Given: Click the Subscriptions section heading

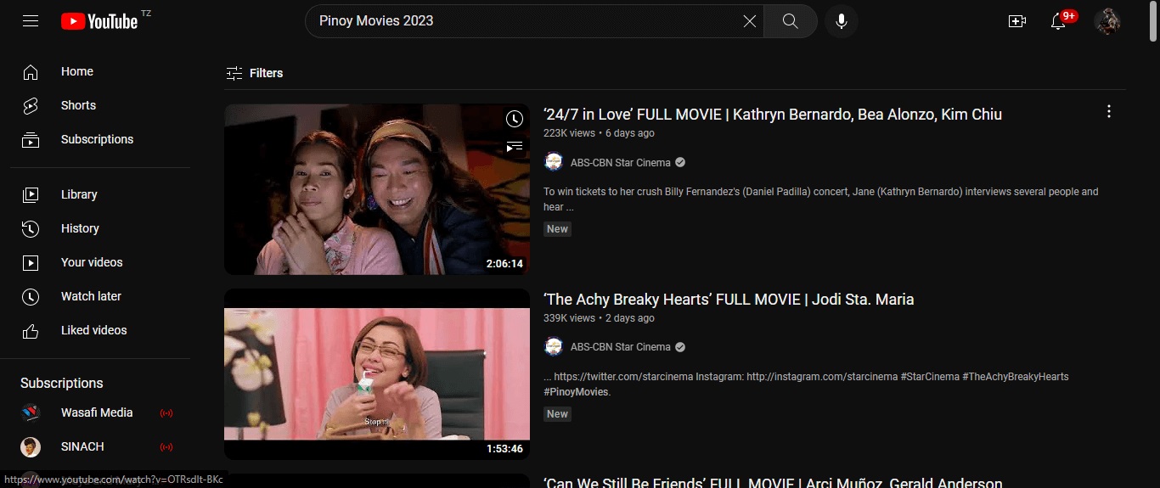Looking at the screenshot, I should pyautogui.click(x=62, y=384).
